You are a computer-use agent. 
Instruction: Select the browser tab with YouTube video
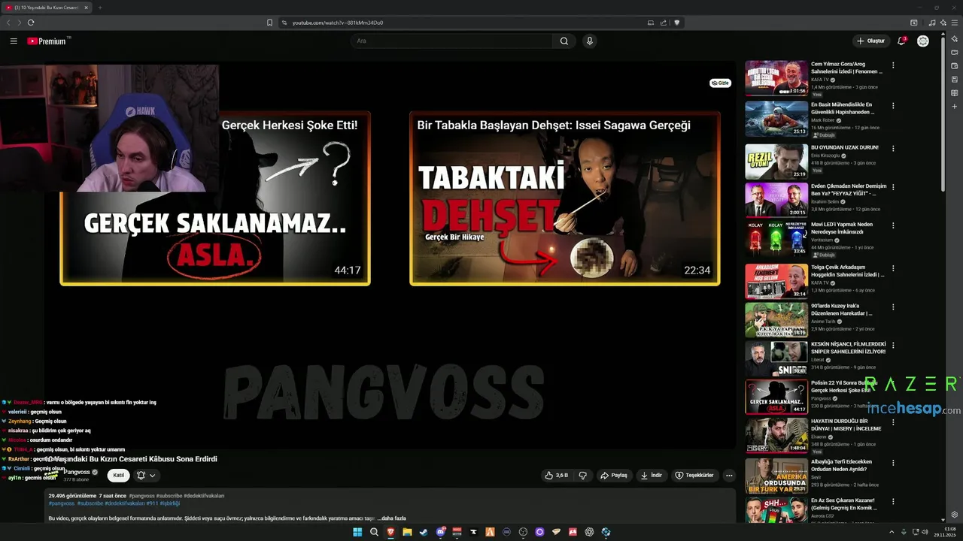47,8
